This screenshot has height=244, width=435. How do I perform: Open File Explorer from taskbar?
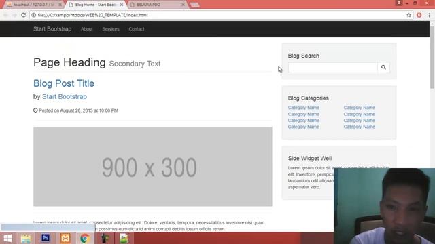(26, 238)
